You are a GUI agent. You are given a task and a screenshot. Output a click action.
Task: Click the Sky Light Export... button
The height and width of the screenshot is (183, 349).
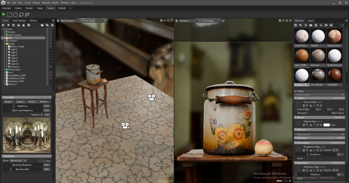coord(20,102)
